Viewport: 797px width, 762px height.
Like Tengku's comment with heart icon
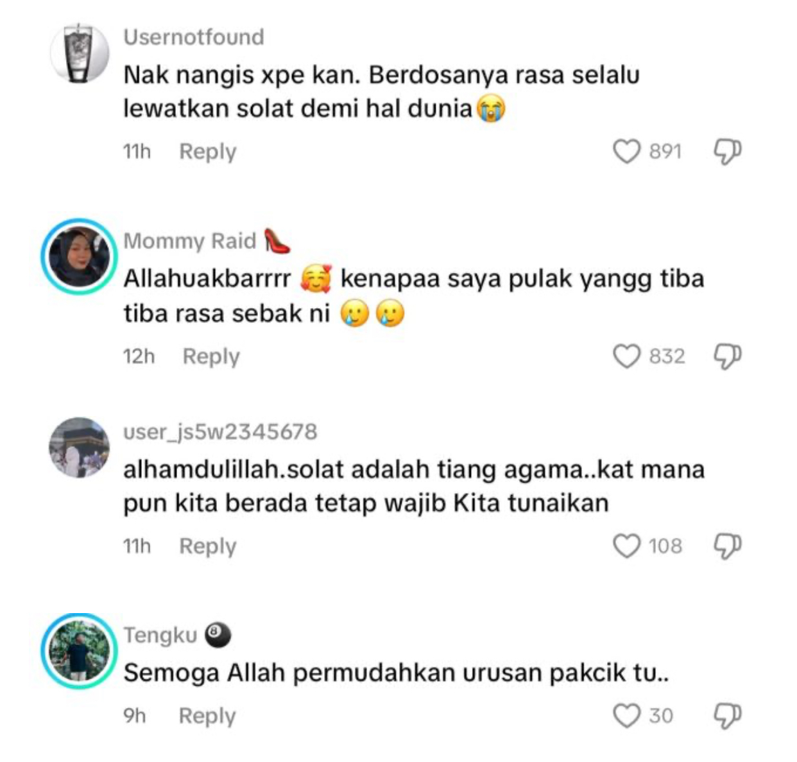coord(626,716)
